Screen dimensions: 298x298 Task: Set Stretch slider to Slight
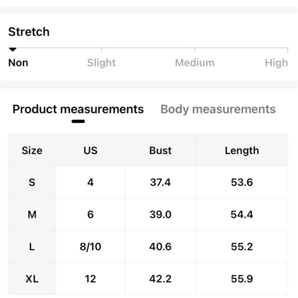101,63
